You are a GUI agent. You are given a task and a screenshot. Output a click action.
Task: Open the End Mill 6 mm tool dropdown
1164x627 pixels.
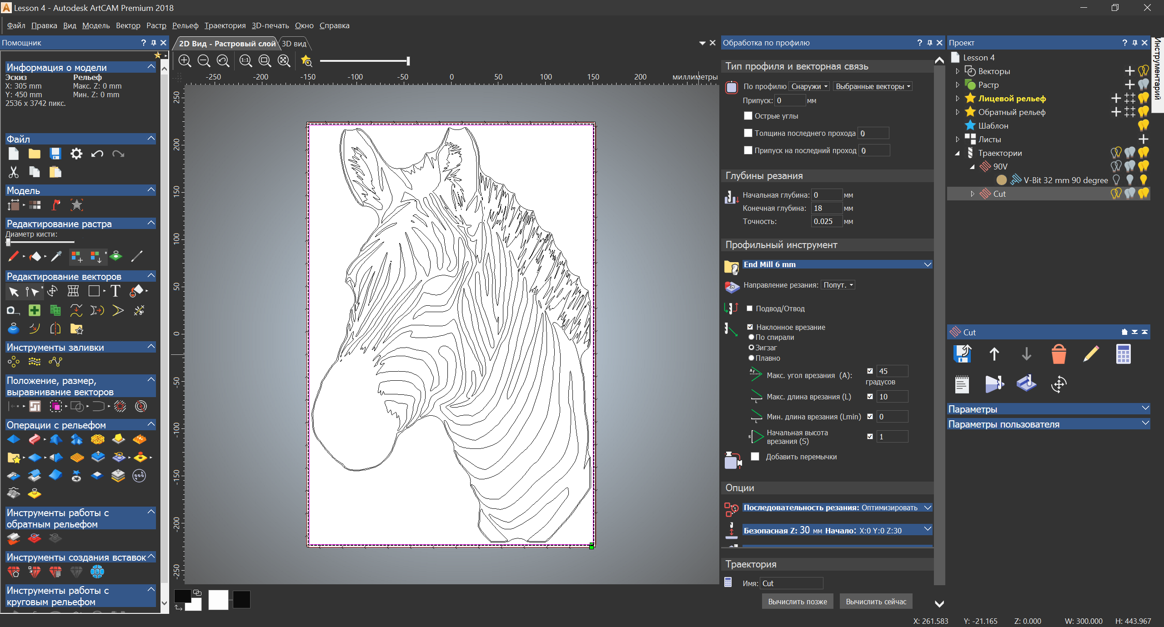[928, 264]
